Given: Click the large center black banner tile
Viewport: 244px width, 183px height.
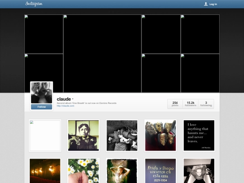Looking at the screenshot, I should click(x=103, y=53).
